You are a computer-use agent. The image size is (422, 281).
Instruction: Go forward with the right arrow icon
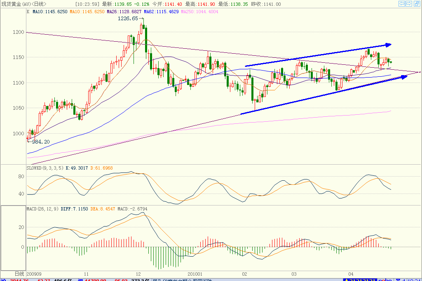coord(409,4)
